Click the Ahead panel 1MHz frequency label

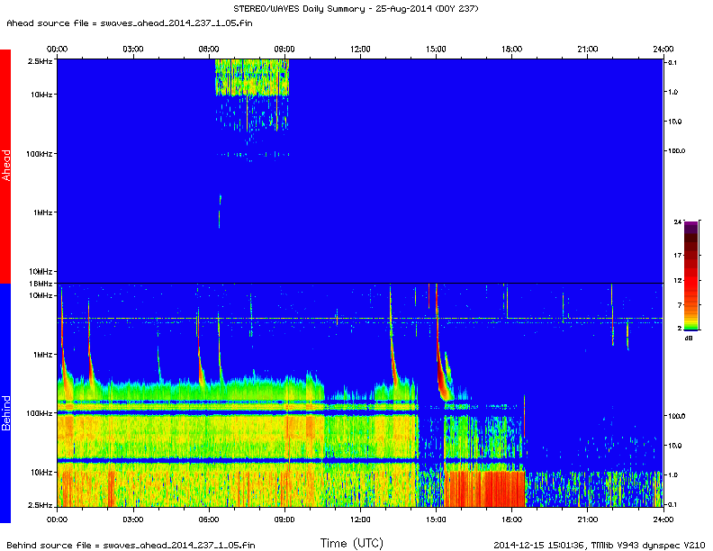(42, 212)
